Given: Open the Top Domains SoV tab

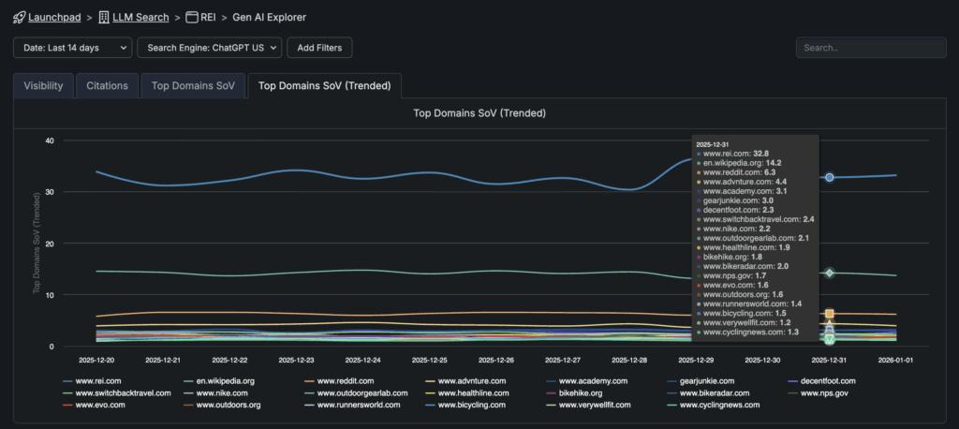Looking at the screenshot, I should [193, 86].
